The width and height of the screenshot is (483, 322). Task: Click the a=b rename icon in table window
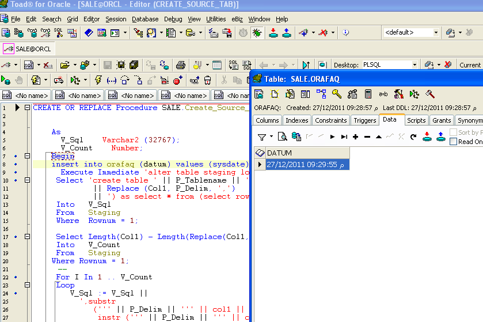(383, 94)
